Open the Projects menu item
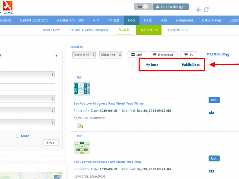This screenshot has height=179, width=239. [x=113, y=20]
